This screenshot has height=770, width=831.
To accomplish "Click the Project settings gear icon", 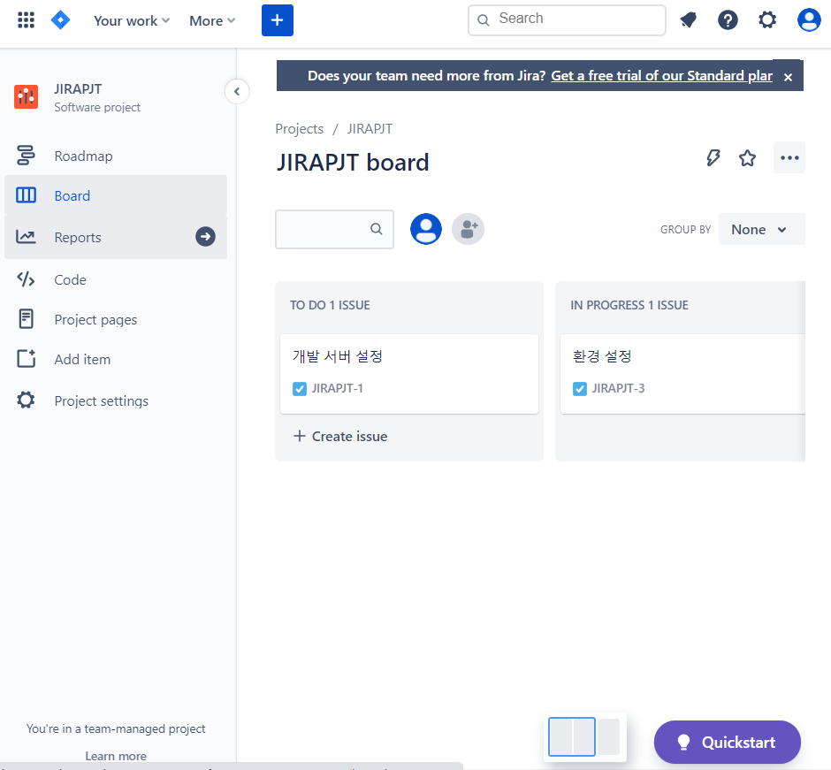I will pos(26,400).
